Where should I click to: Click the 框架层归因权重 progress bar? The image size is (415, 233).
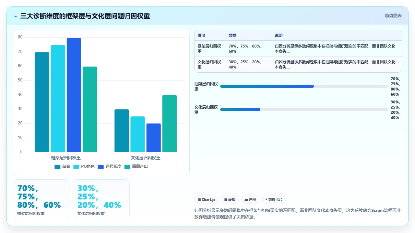[304, 86]
